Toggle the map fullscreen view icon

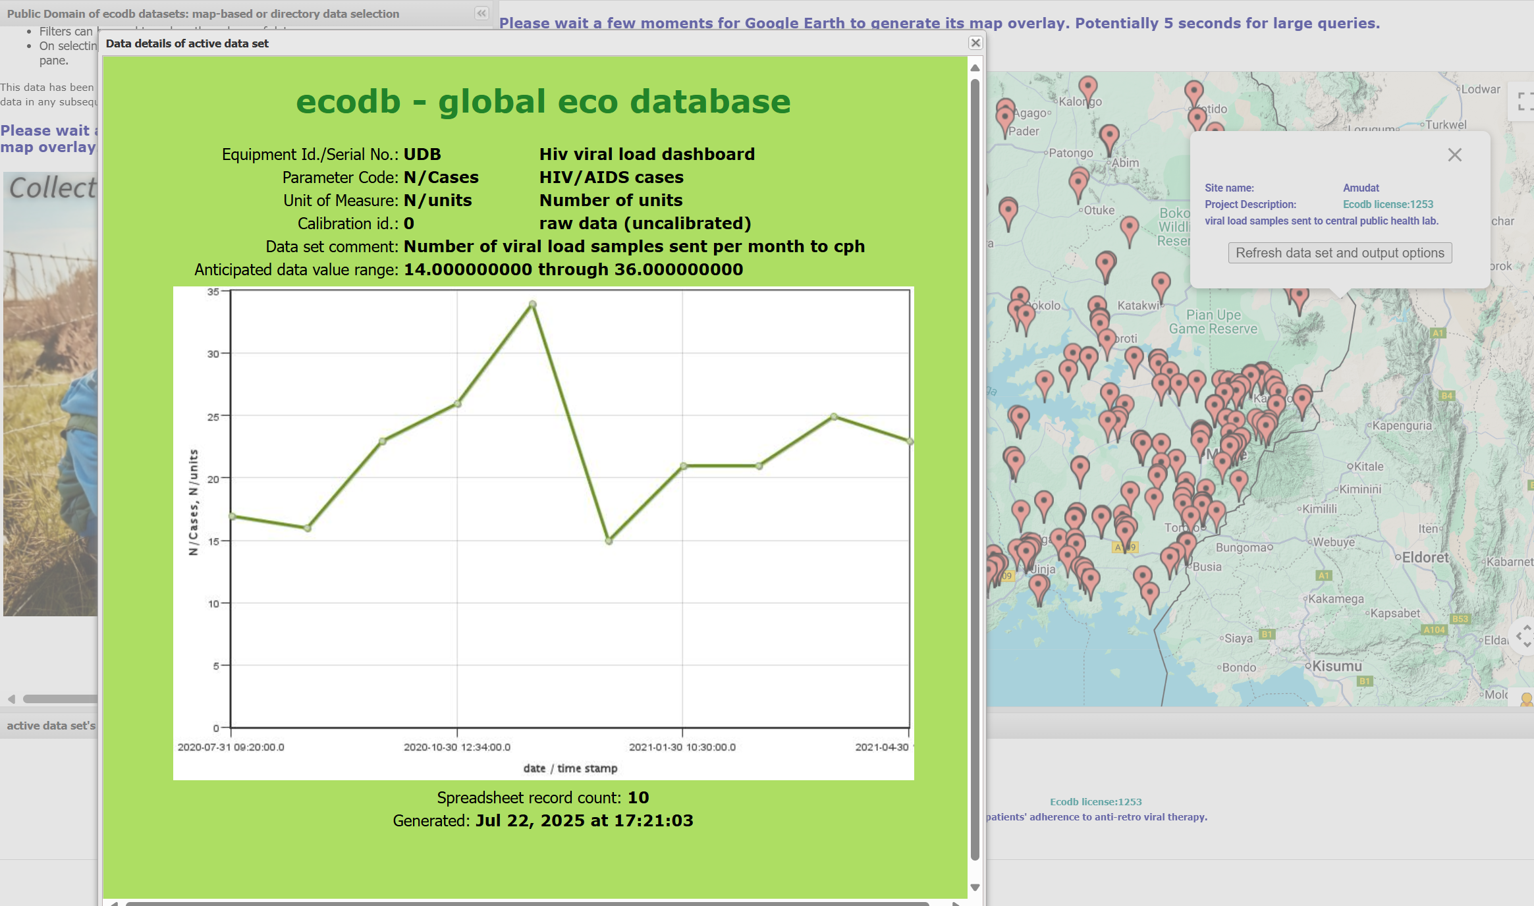click(1524, 101)
